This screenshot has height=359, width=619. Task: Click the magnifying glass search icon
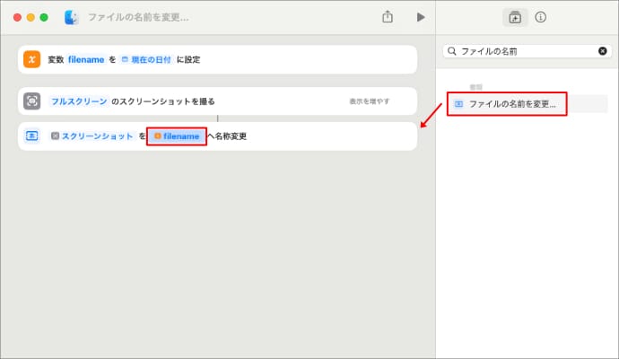(452, 51)
